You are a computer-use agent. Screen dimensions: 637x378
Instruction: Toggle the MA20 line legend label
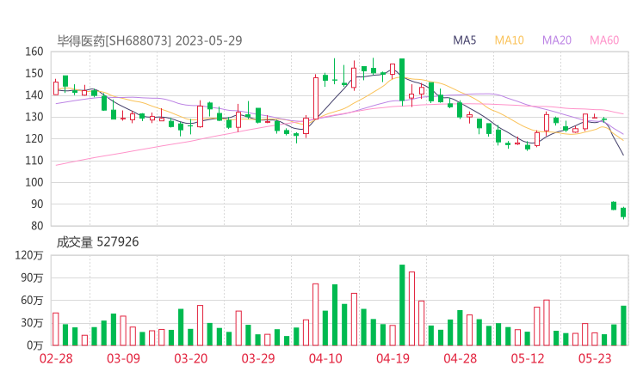pos(556,40)
